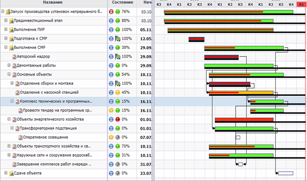Click blue priority icon for Демонтажные работы

(111, 66)
